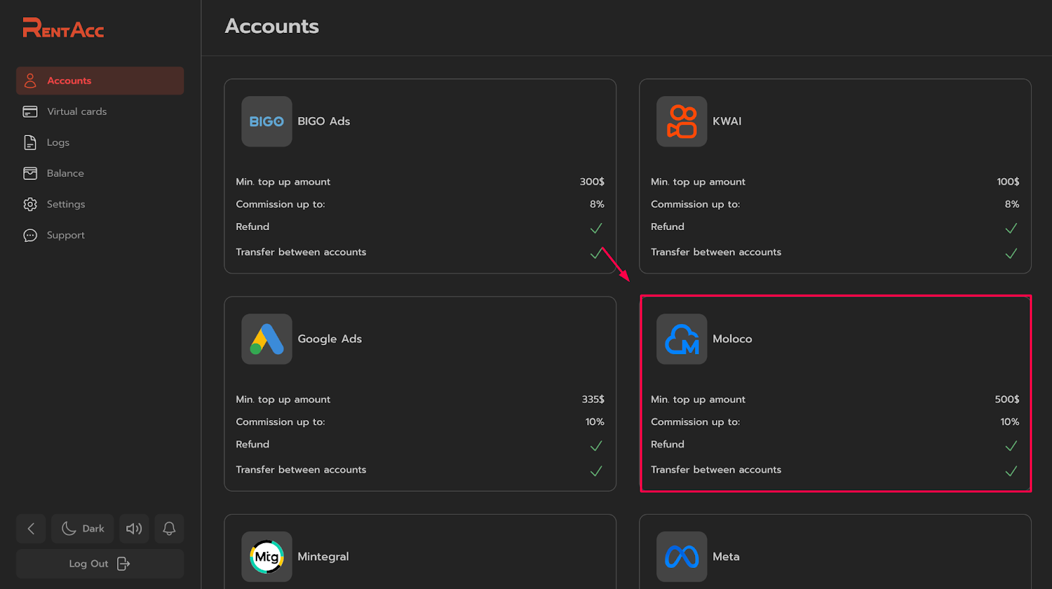Click the RentAcc logo
Viewport: 1052px width, 589px height.
tap(63, 28)
